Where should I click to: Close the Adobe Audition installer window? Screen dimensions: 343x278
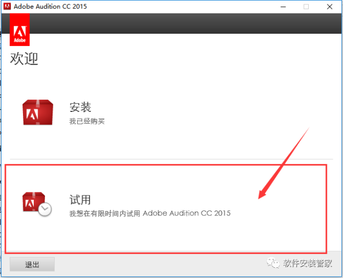(x=329, y=6)
